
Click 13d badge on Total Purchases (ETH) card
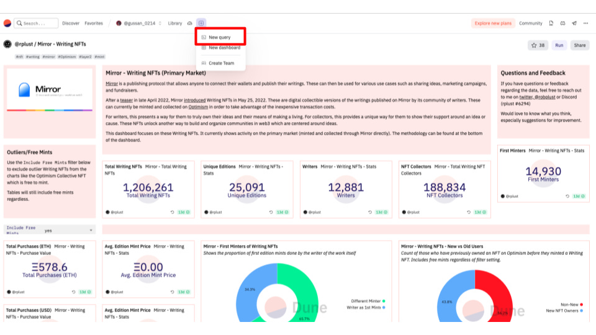point(85,292)
